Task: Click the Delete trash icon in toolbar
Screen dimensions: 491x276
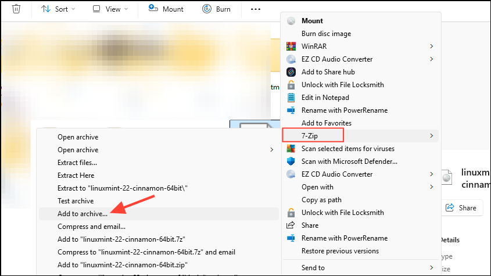Action: [x=16, y=9]
